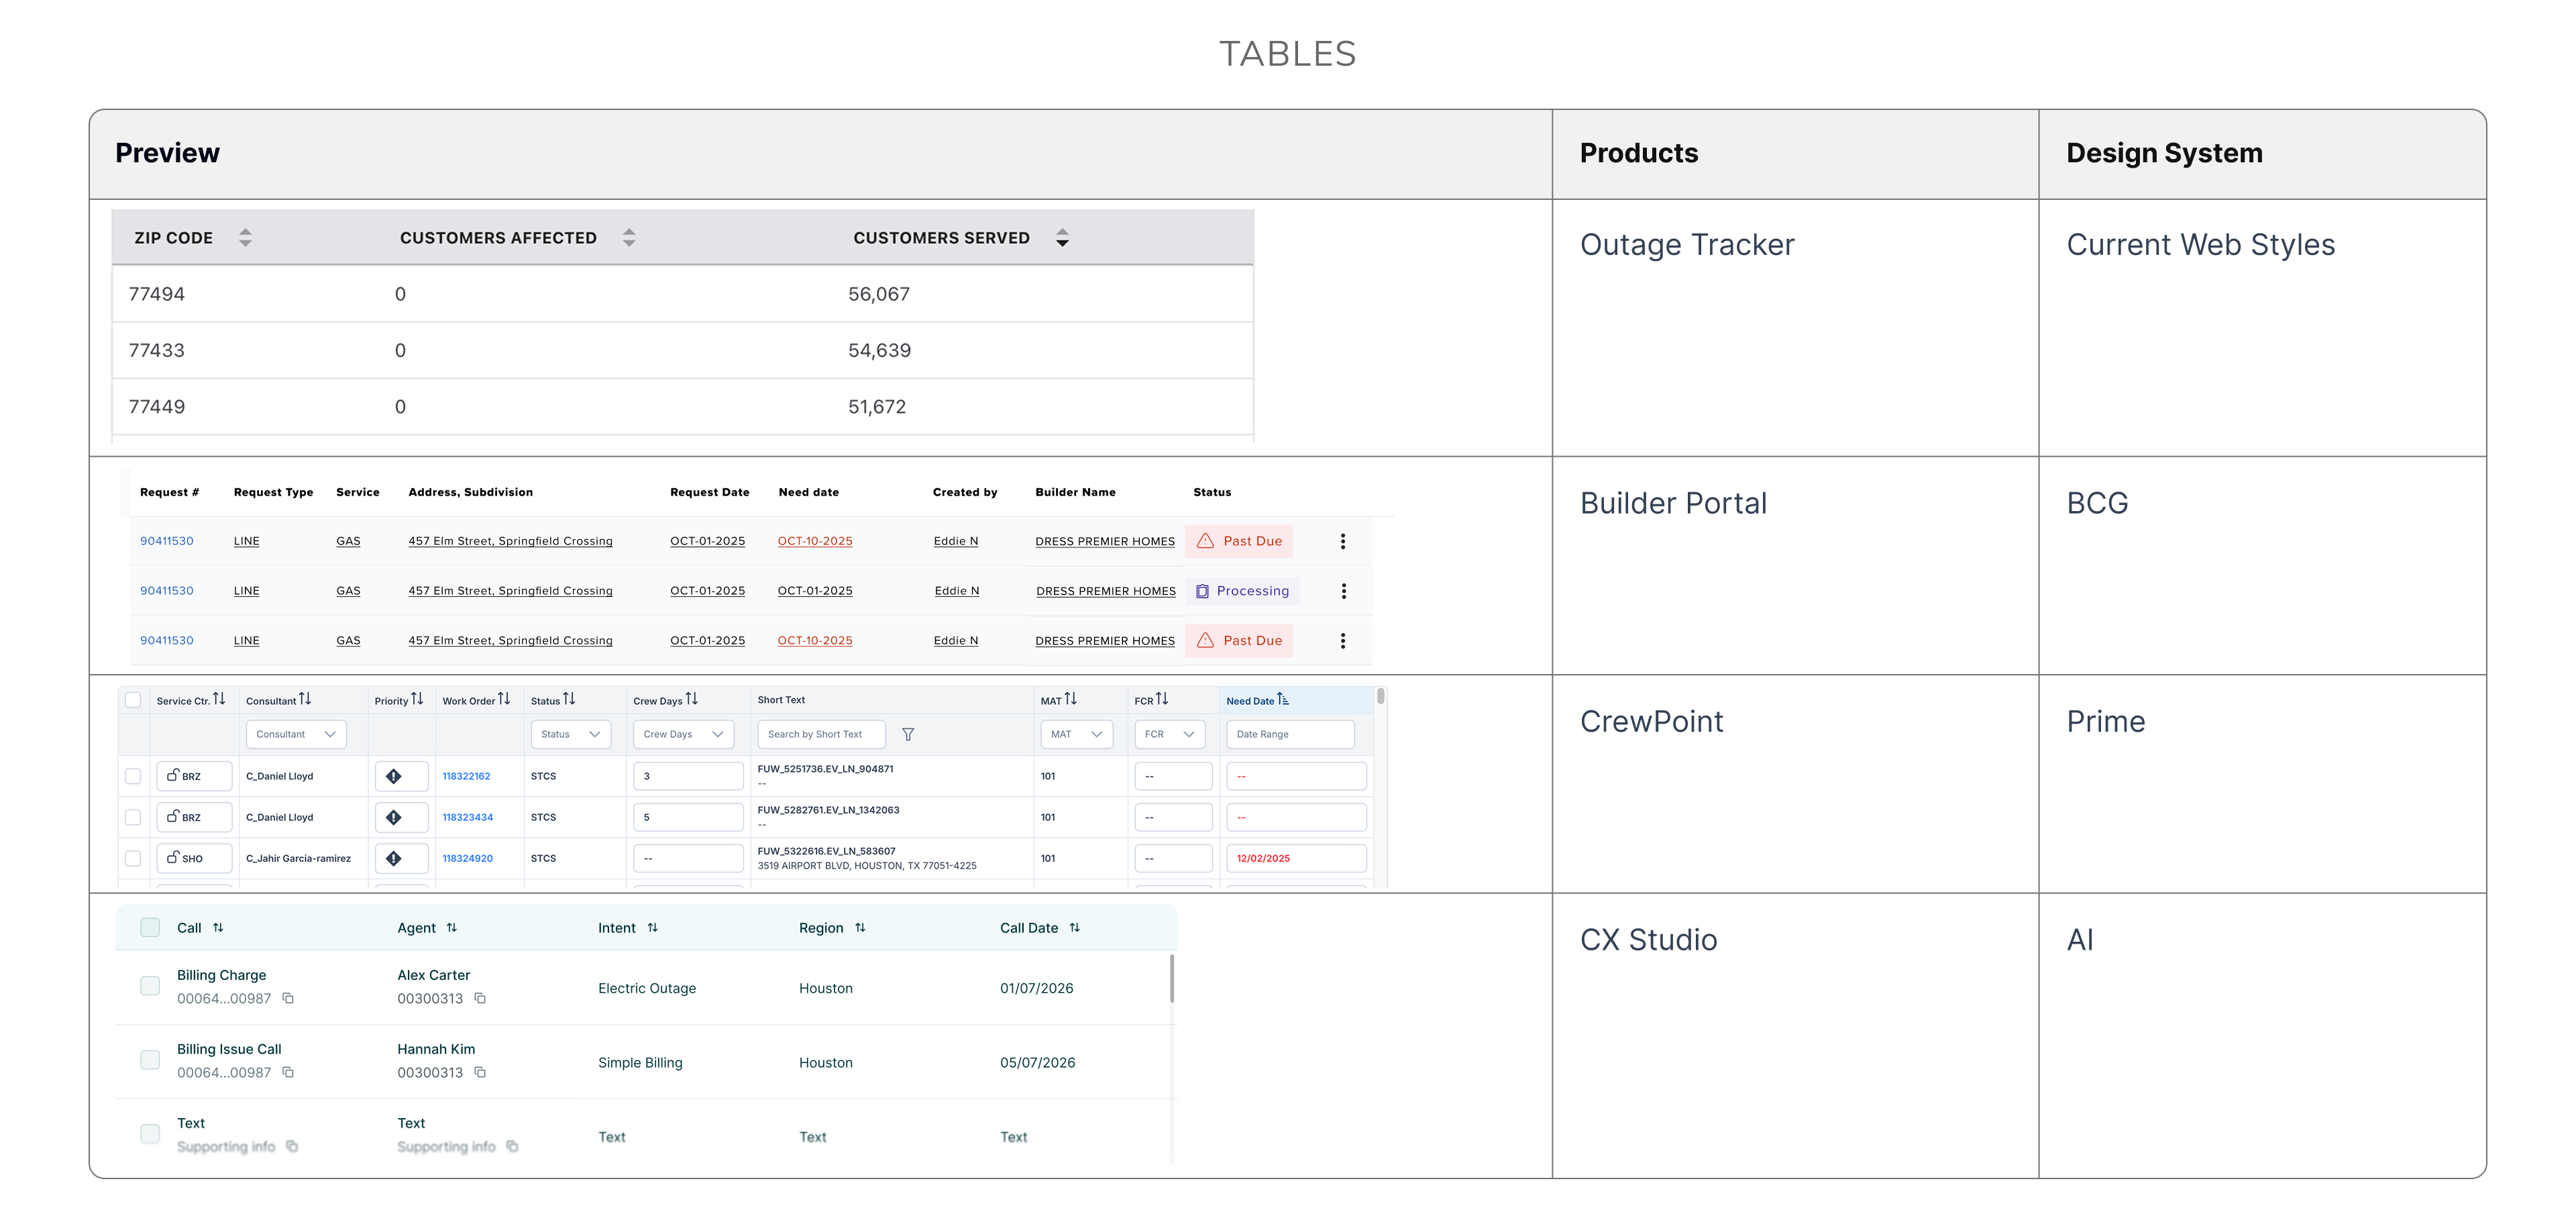Open work order 118323434 link

(x=468, y=817)
